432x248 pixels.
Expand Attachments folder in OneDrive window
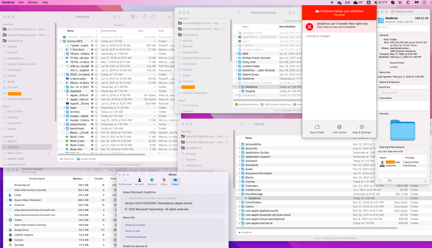[64, 124]
